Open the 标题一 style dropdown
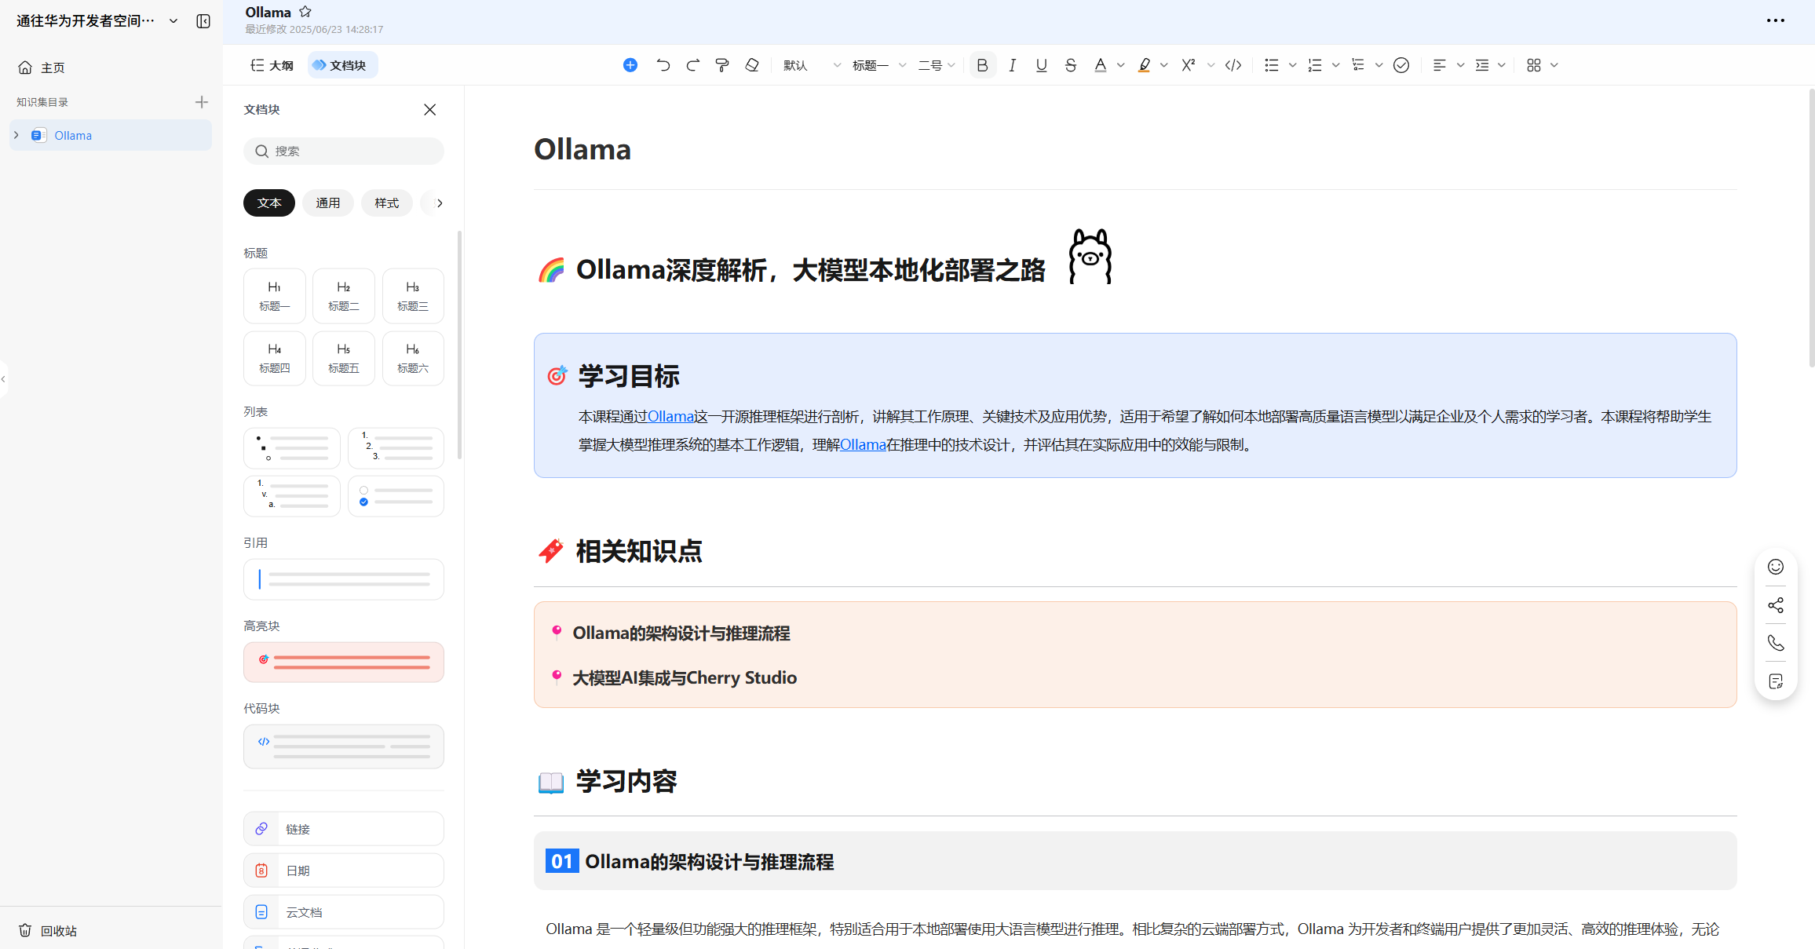 (879, 65)
